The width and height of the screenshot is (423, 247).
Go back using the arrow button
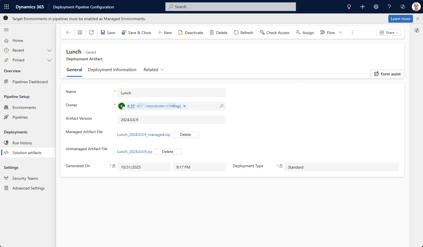(x=68, y=32)
